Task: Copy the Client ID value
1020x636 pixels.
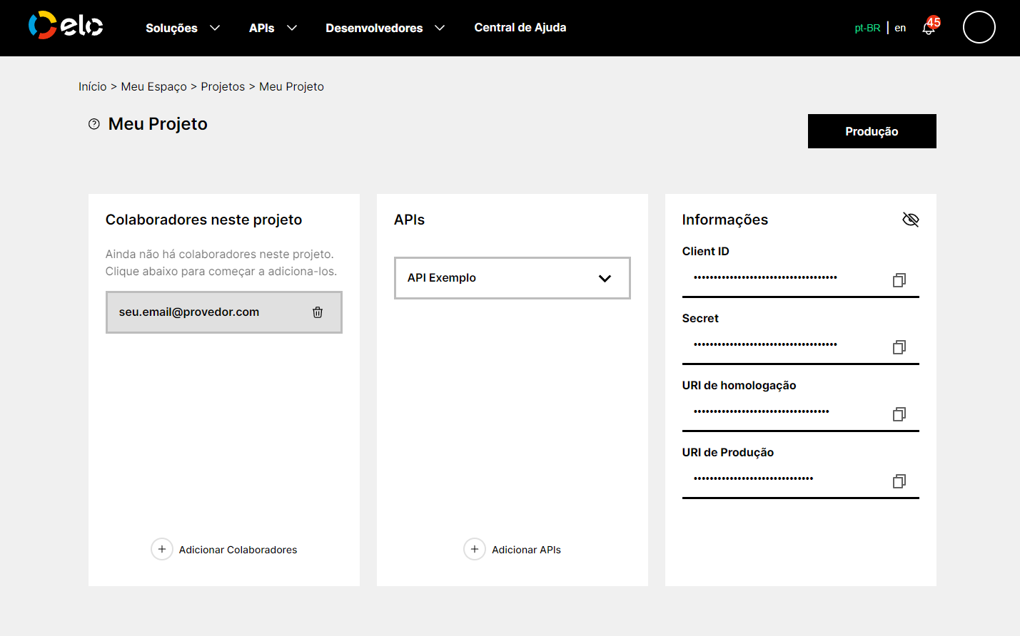Action: point(899,280)
